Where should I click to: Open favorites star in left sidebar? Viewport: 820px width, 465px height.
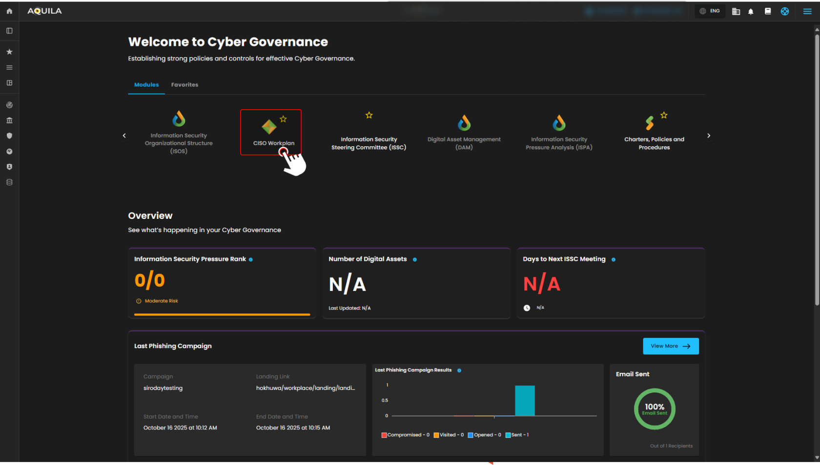click(x=9, y=52)
